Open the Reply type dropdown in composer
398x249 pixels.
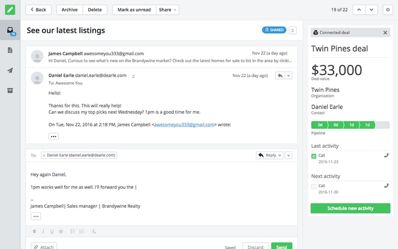tap(270, 155)
